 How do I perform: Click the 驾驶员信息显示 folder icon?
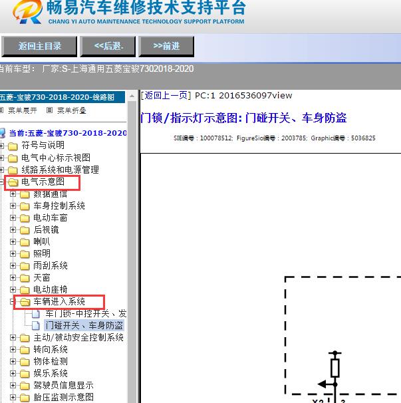point(25,386)
